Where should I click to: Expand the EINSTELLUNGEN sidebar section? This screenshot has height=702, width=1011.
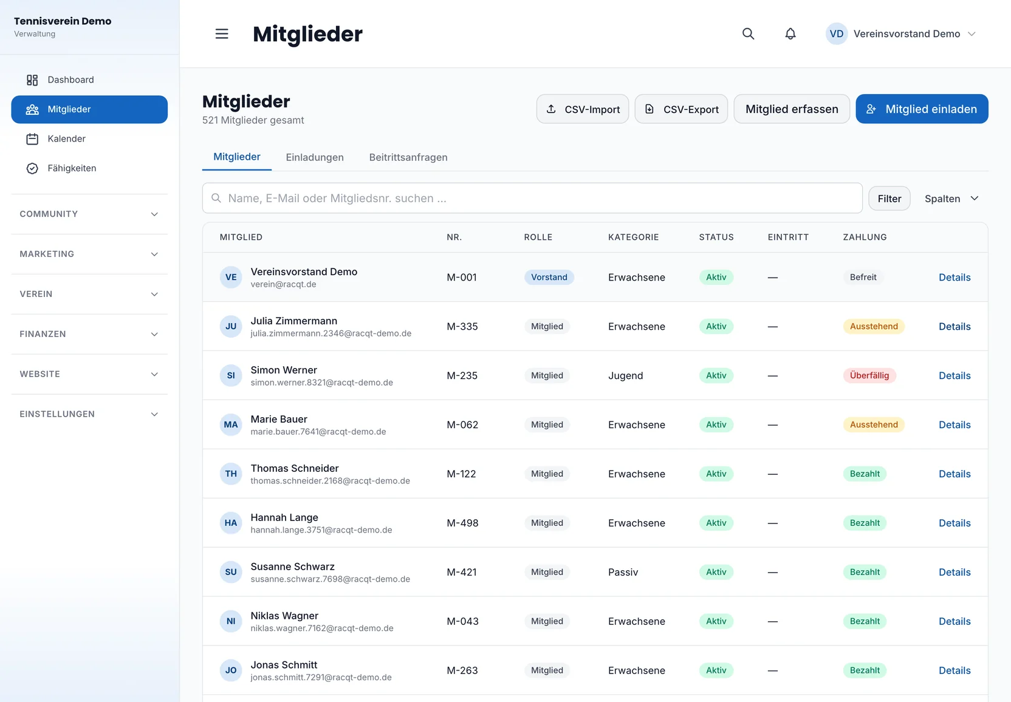tap(89, 414)
